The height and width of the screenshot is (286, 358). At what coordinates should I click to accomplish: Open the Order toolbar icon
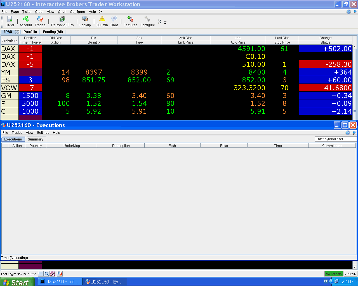click(10, 21)
